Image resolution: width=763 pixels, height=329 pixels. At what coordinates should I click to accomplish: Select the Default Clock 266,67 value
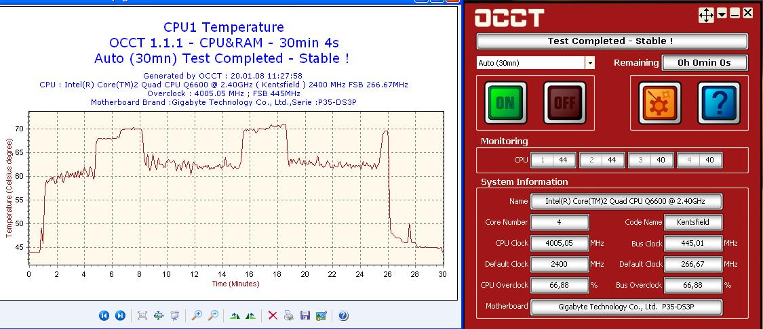point(693,264)
